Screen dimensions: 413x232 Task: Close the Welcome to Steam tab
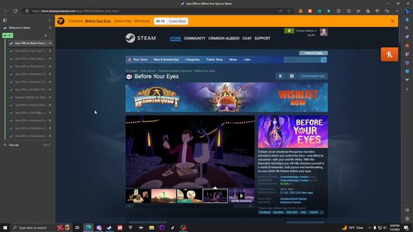50,28
